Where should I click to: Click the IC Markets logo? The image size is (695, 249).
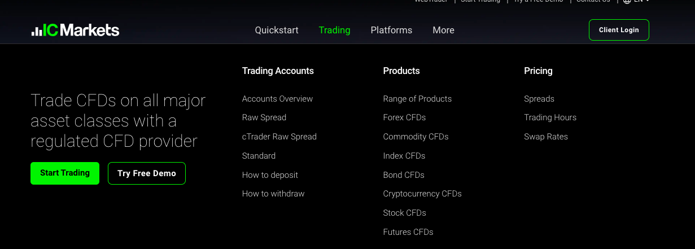(75, 30)
